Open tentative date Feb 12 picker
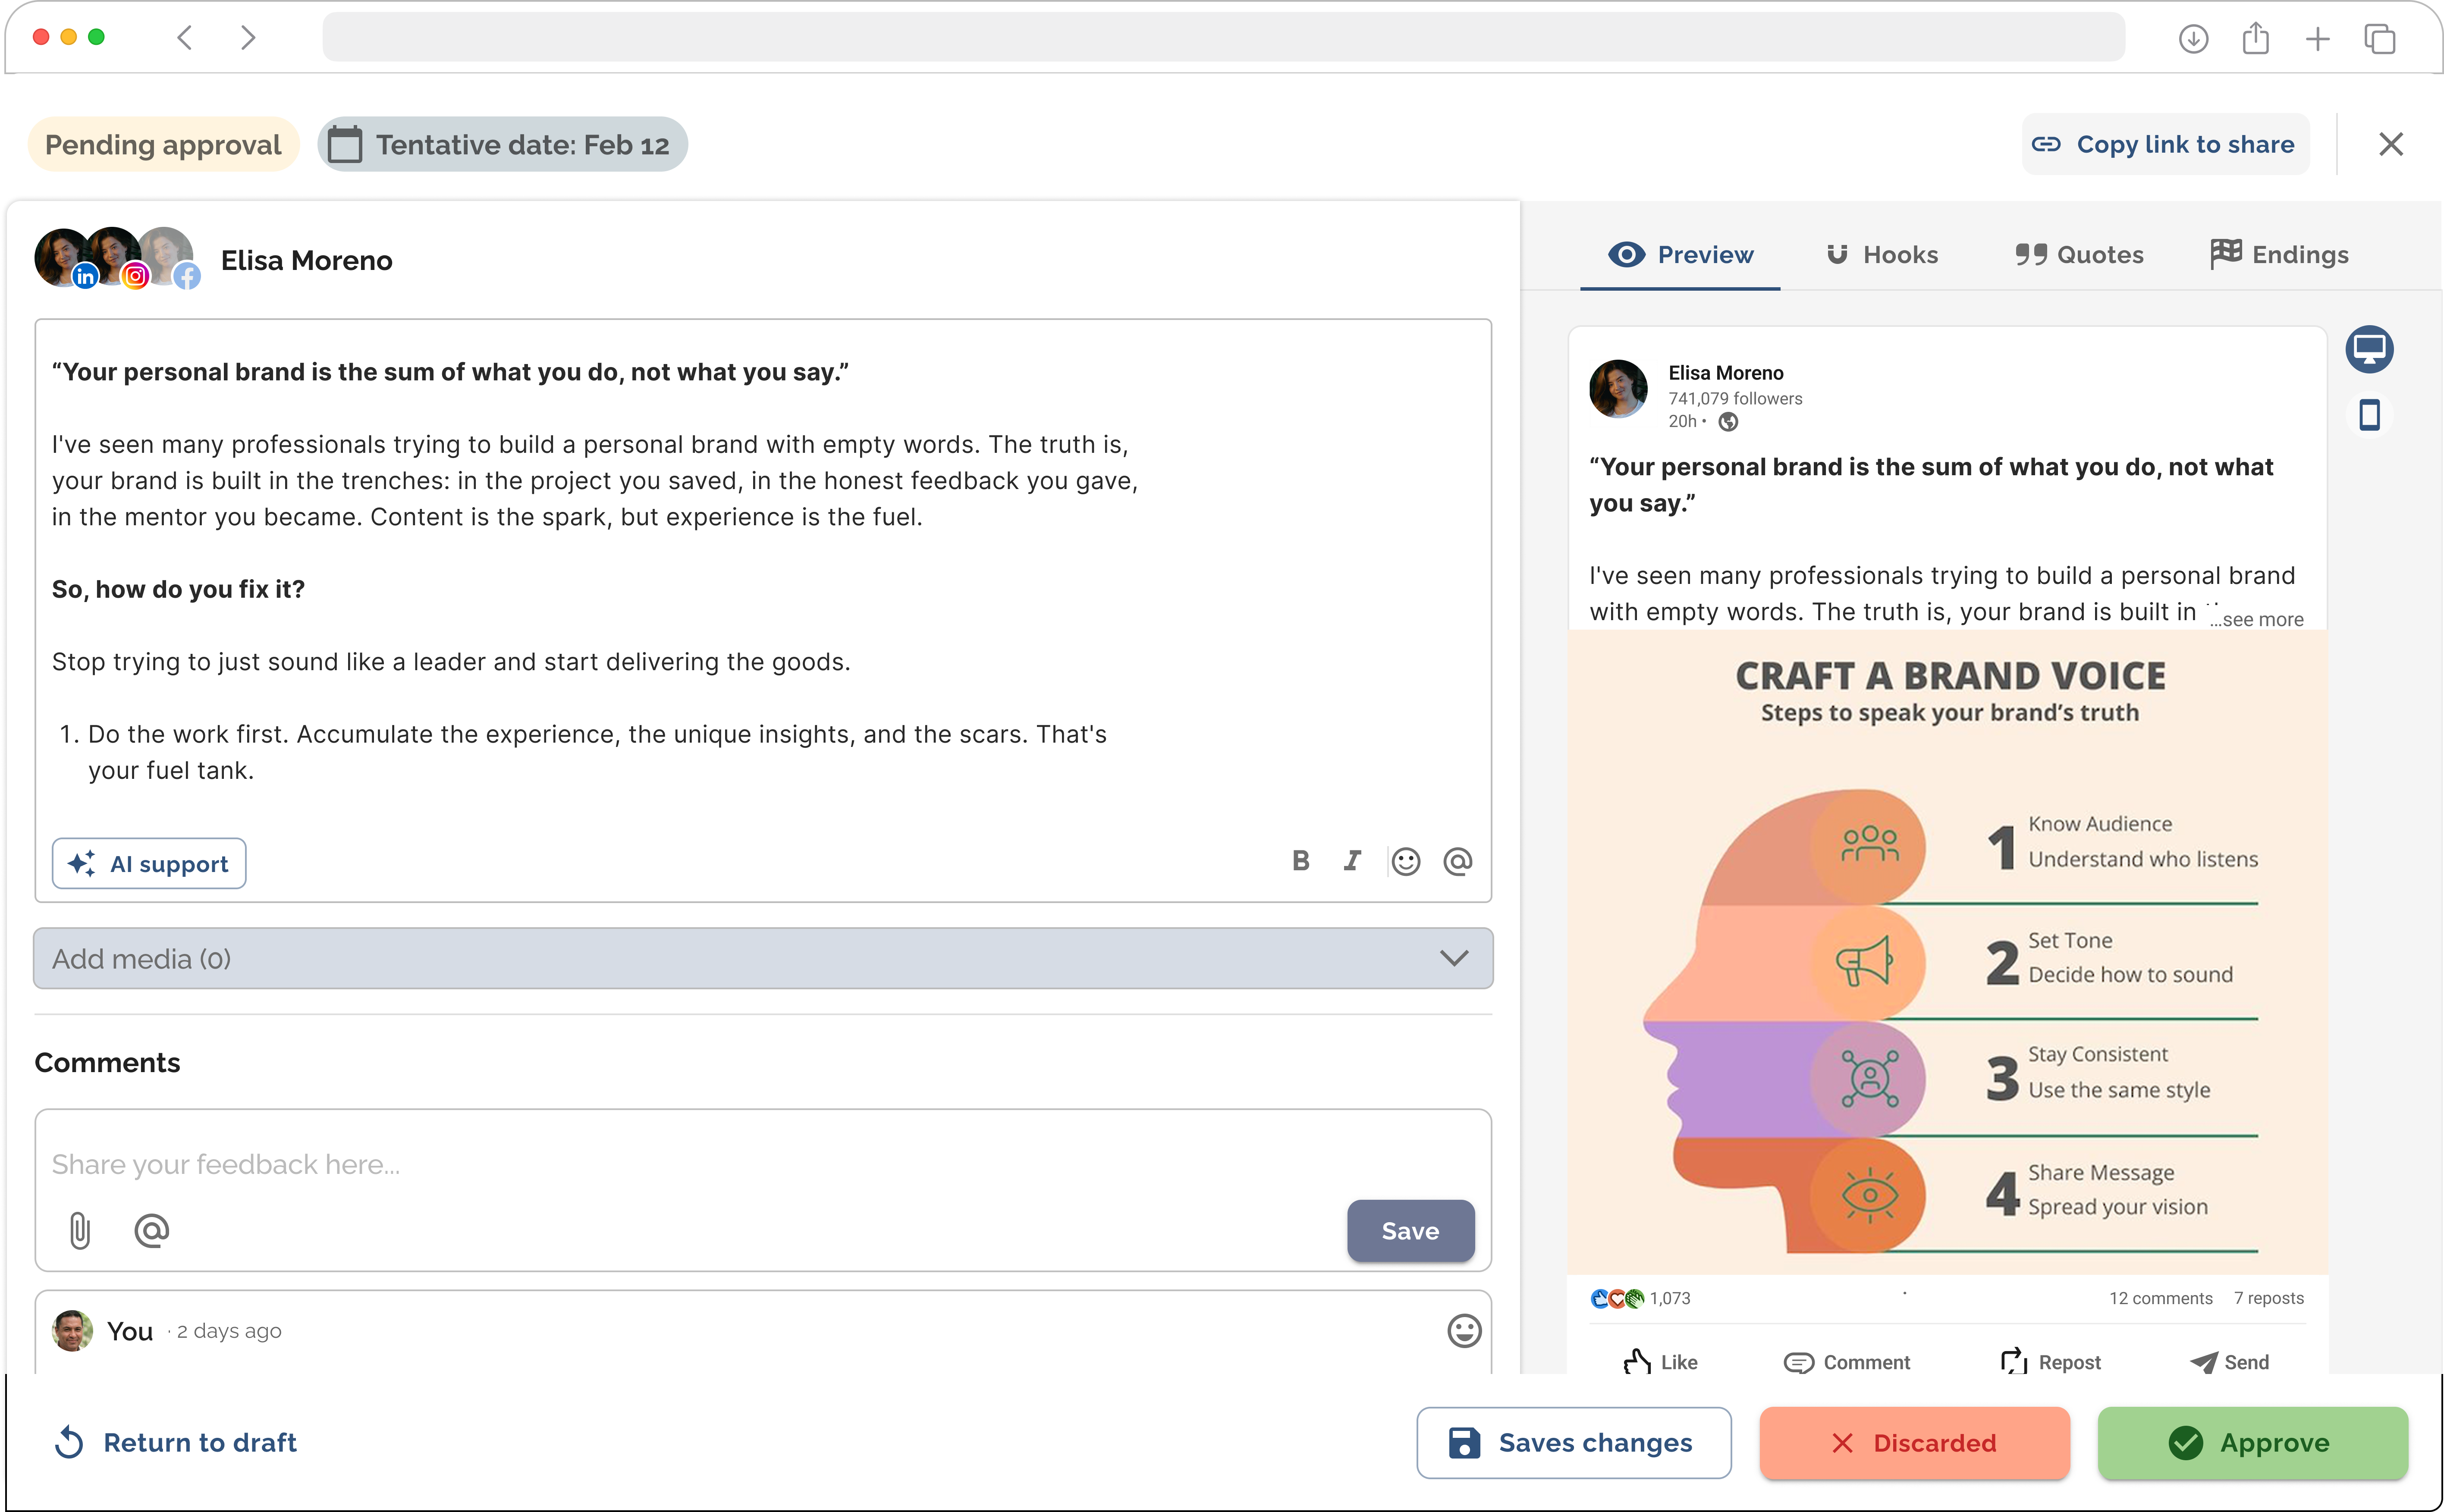Viewport: 2444px width, 1512px height. [x=503, y=145]
